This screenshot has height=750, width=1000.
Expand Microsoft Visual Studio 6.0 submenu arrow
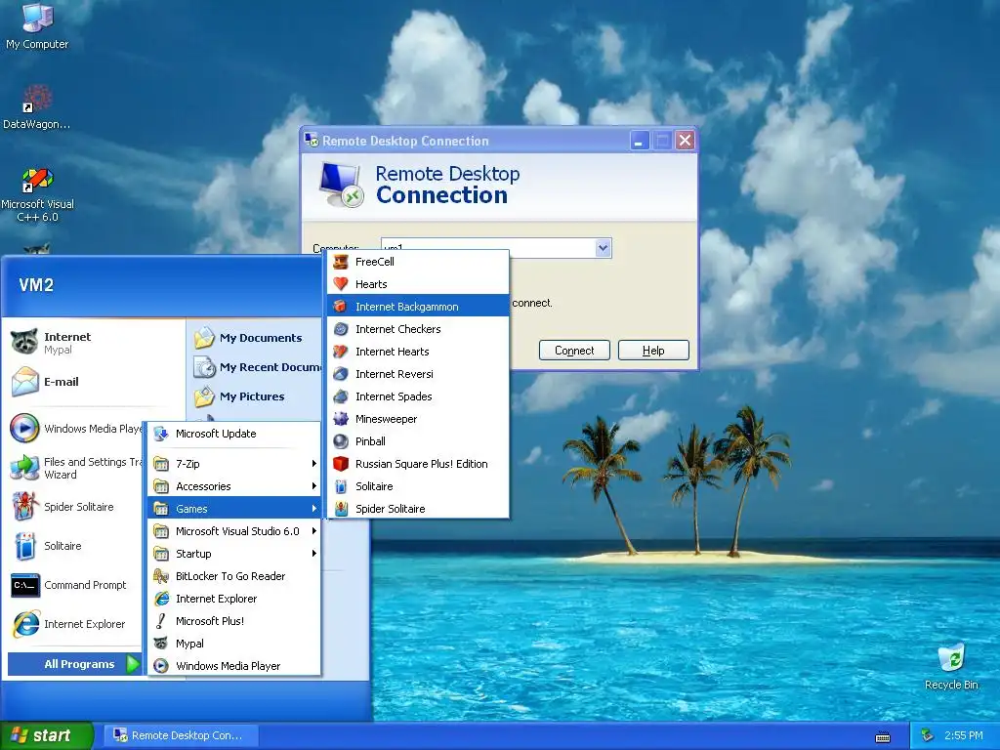coord(313,531)
